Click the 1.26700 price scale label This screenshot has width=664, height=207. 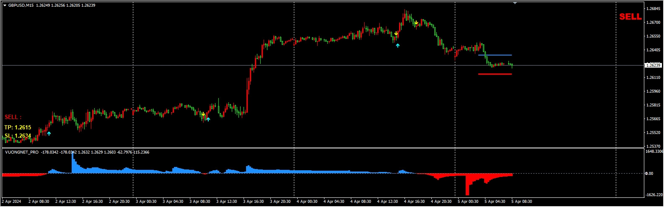click(x=653, y=23)
